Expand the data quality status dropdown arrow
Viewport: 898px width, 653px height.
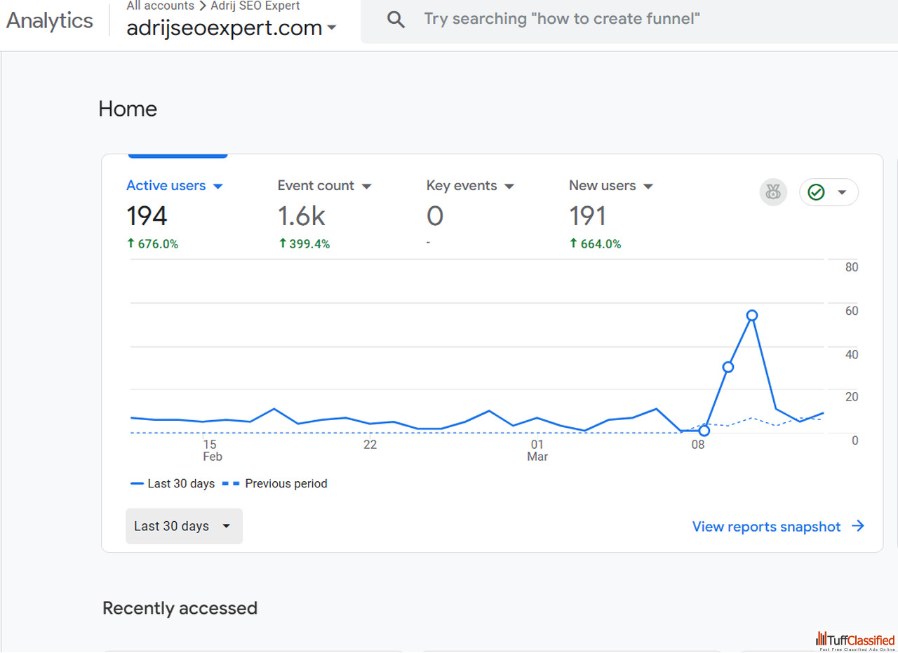843,192
